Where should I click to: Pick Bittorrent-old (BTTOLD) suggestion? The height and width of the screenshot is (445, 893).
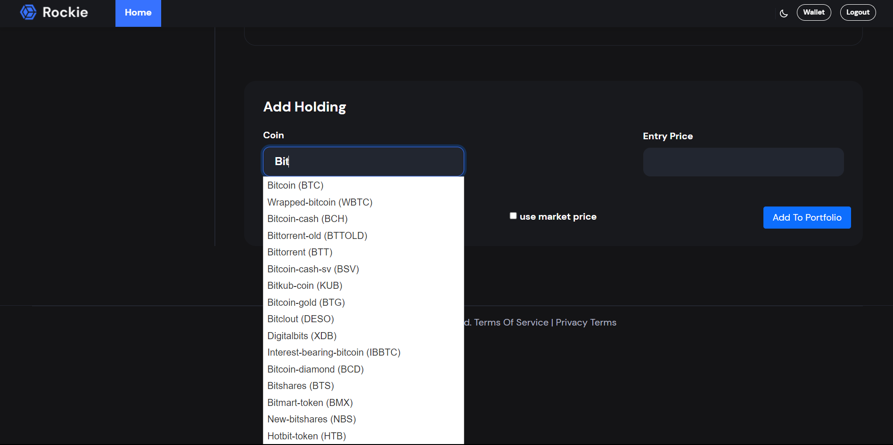pyautogui.click(x=363, y=236)
